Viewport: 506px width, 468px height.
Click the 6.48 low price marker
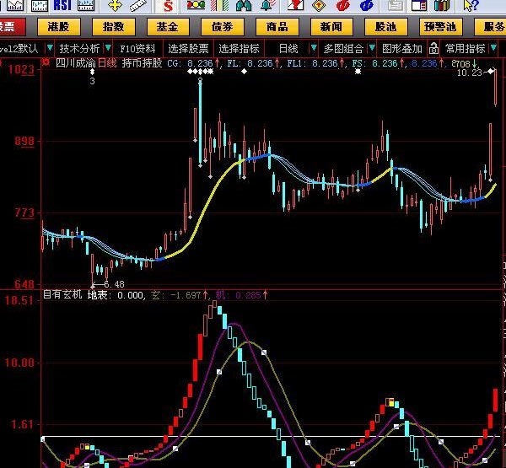point(114,284)
